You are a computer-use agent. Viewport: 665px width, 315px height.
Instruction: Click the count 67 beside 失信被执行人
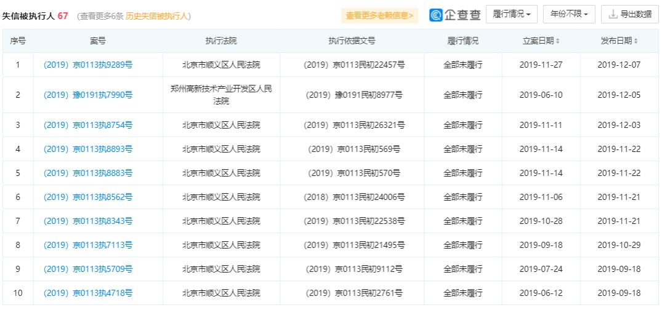pyautogui.click(x=63, y=17)
